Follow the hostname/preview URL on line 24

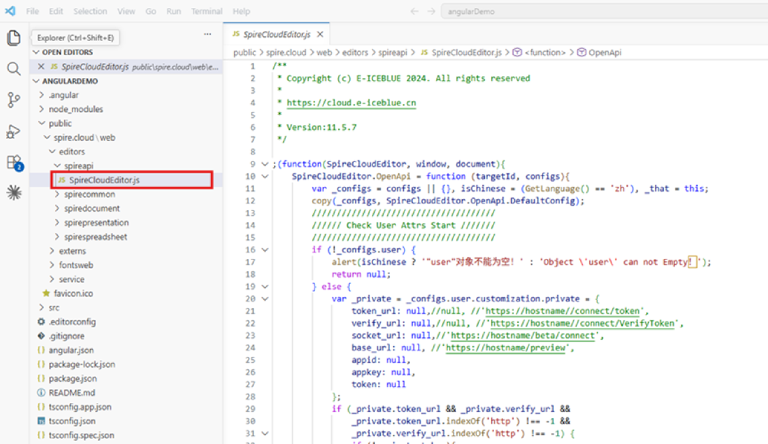[x=505, y=347]
